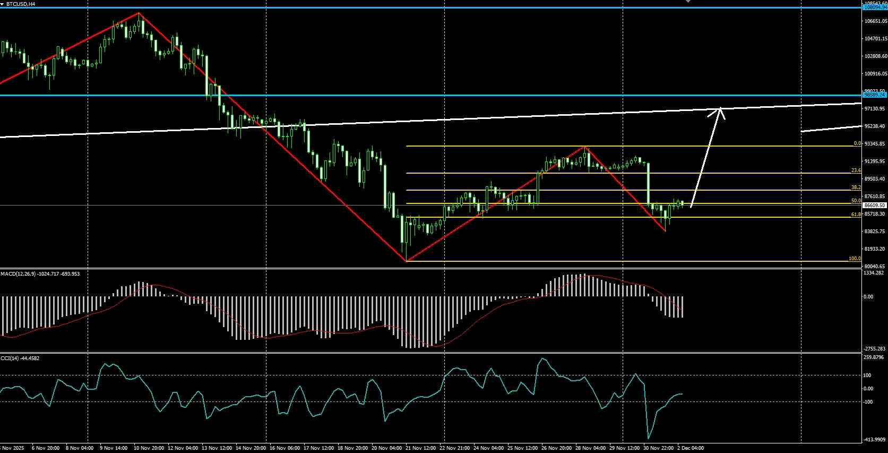Viewport: 888px width, 453px height.
Task: Click the 6 Nov 20:00 time label
Action: pyautogui.click(x=46, y=448)
